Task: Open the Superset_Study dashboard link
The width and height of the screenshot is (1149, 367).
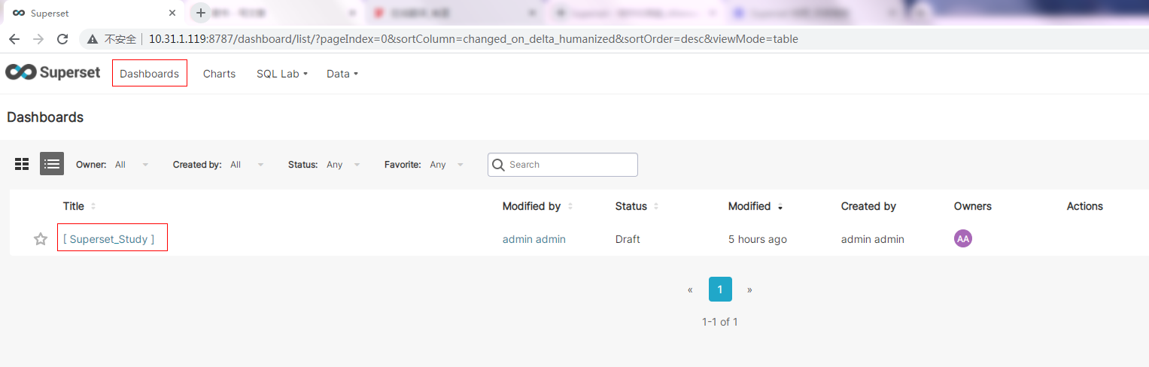Action: tap(109, 239)
